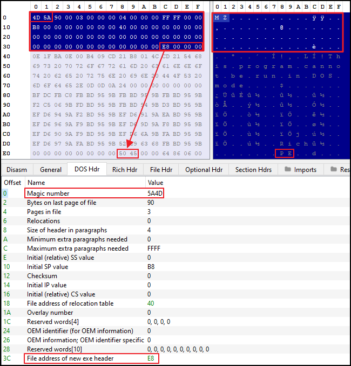Click the Name column header

click(36, 183)
